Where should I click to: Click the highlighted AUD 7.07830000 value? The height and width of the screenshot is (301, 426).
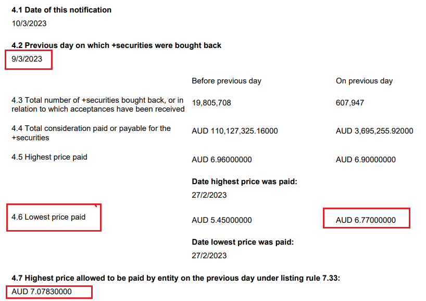tap(42, 292)
